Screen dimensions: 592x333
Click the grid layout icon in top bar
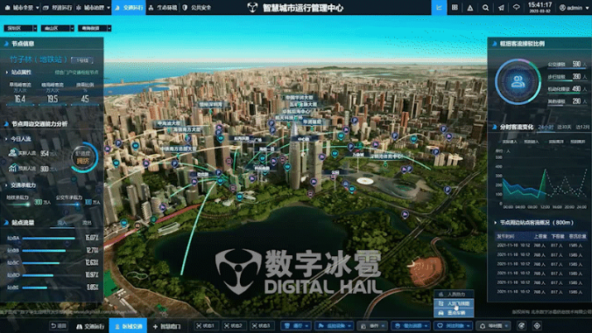tap(455, 8)
